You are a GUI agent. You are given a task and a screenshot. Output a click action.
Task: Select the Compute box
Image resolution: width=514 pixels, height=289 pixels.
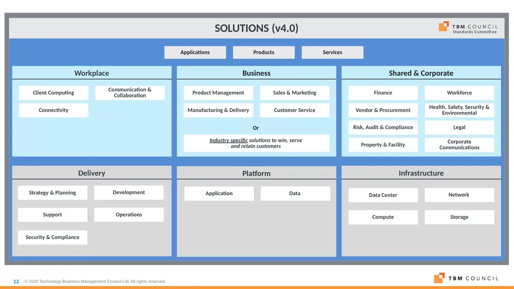[x=383, y=217]
